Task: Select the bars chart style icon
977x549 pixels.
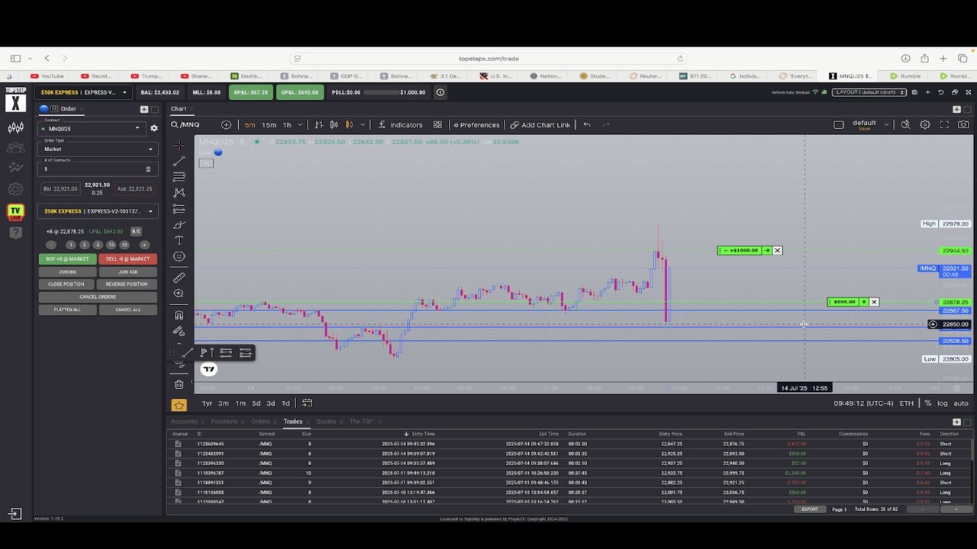Action: pos(318,124)
